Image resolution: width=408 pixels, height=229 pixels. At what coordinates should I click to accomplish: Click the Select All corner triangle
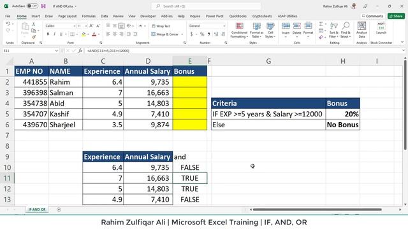click(10, 61)
